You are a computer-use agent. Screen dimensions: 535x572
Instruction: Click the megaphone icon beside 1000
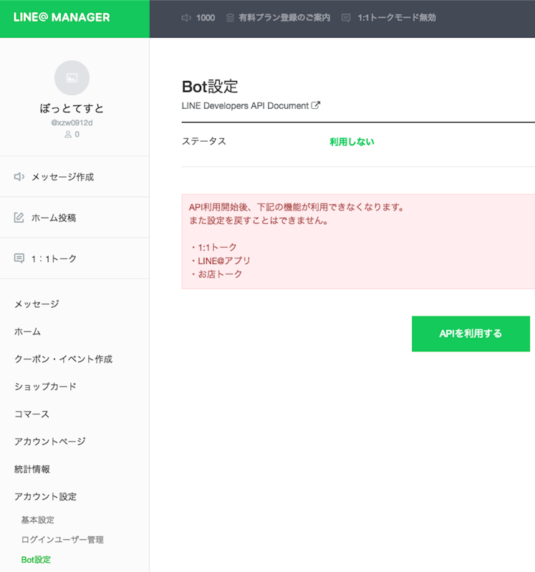pos(186,17)
